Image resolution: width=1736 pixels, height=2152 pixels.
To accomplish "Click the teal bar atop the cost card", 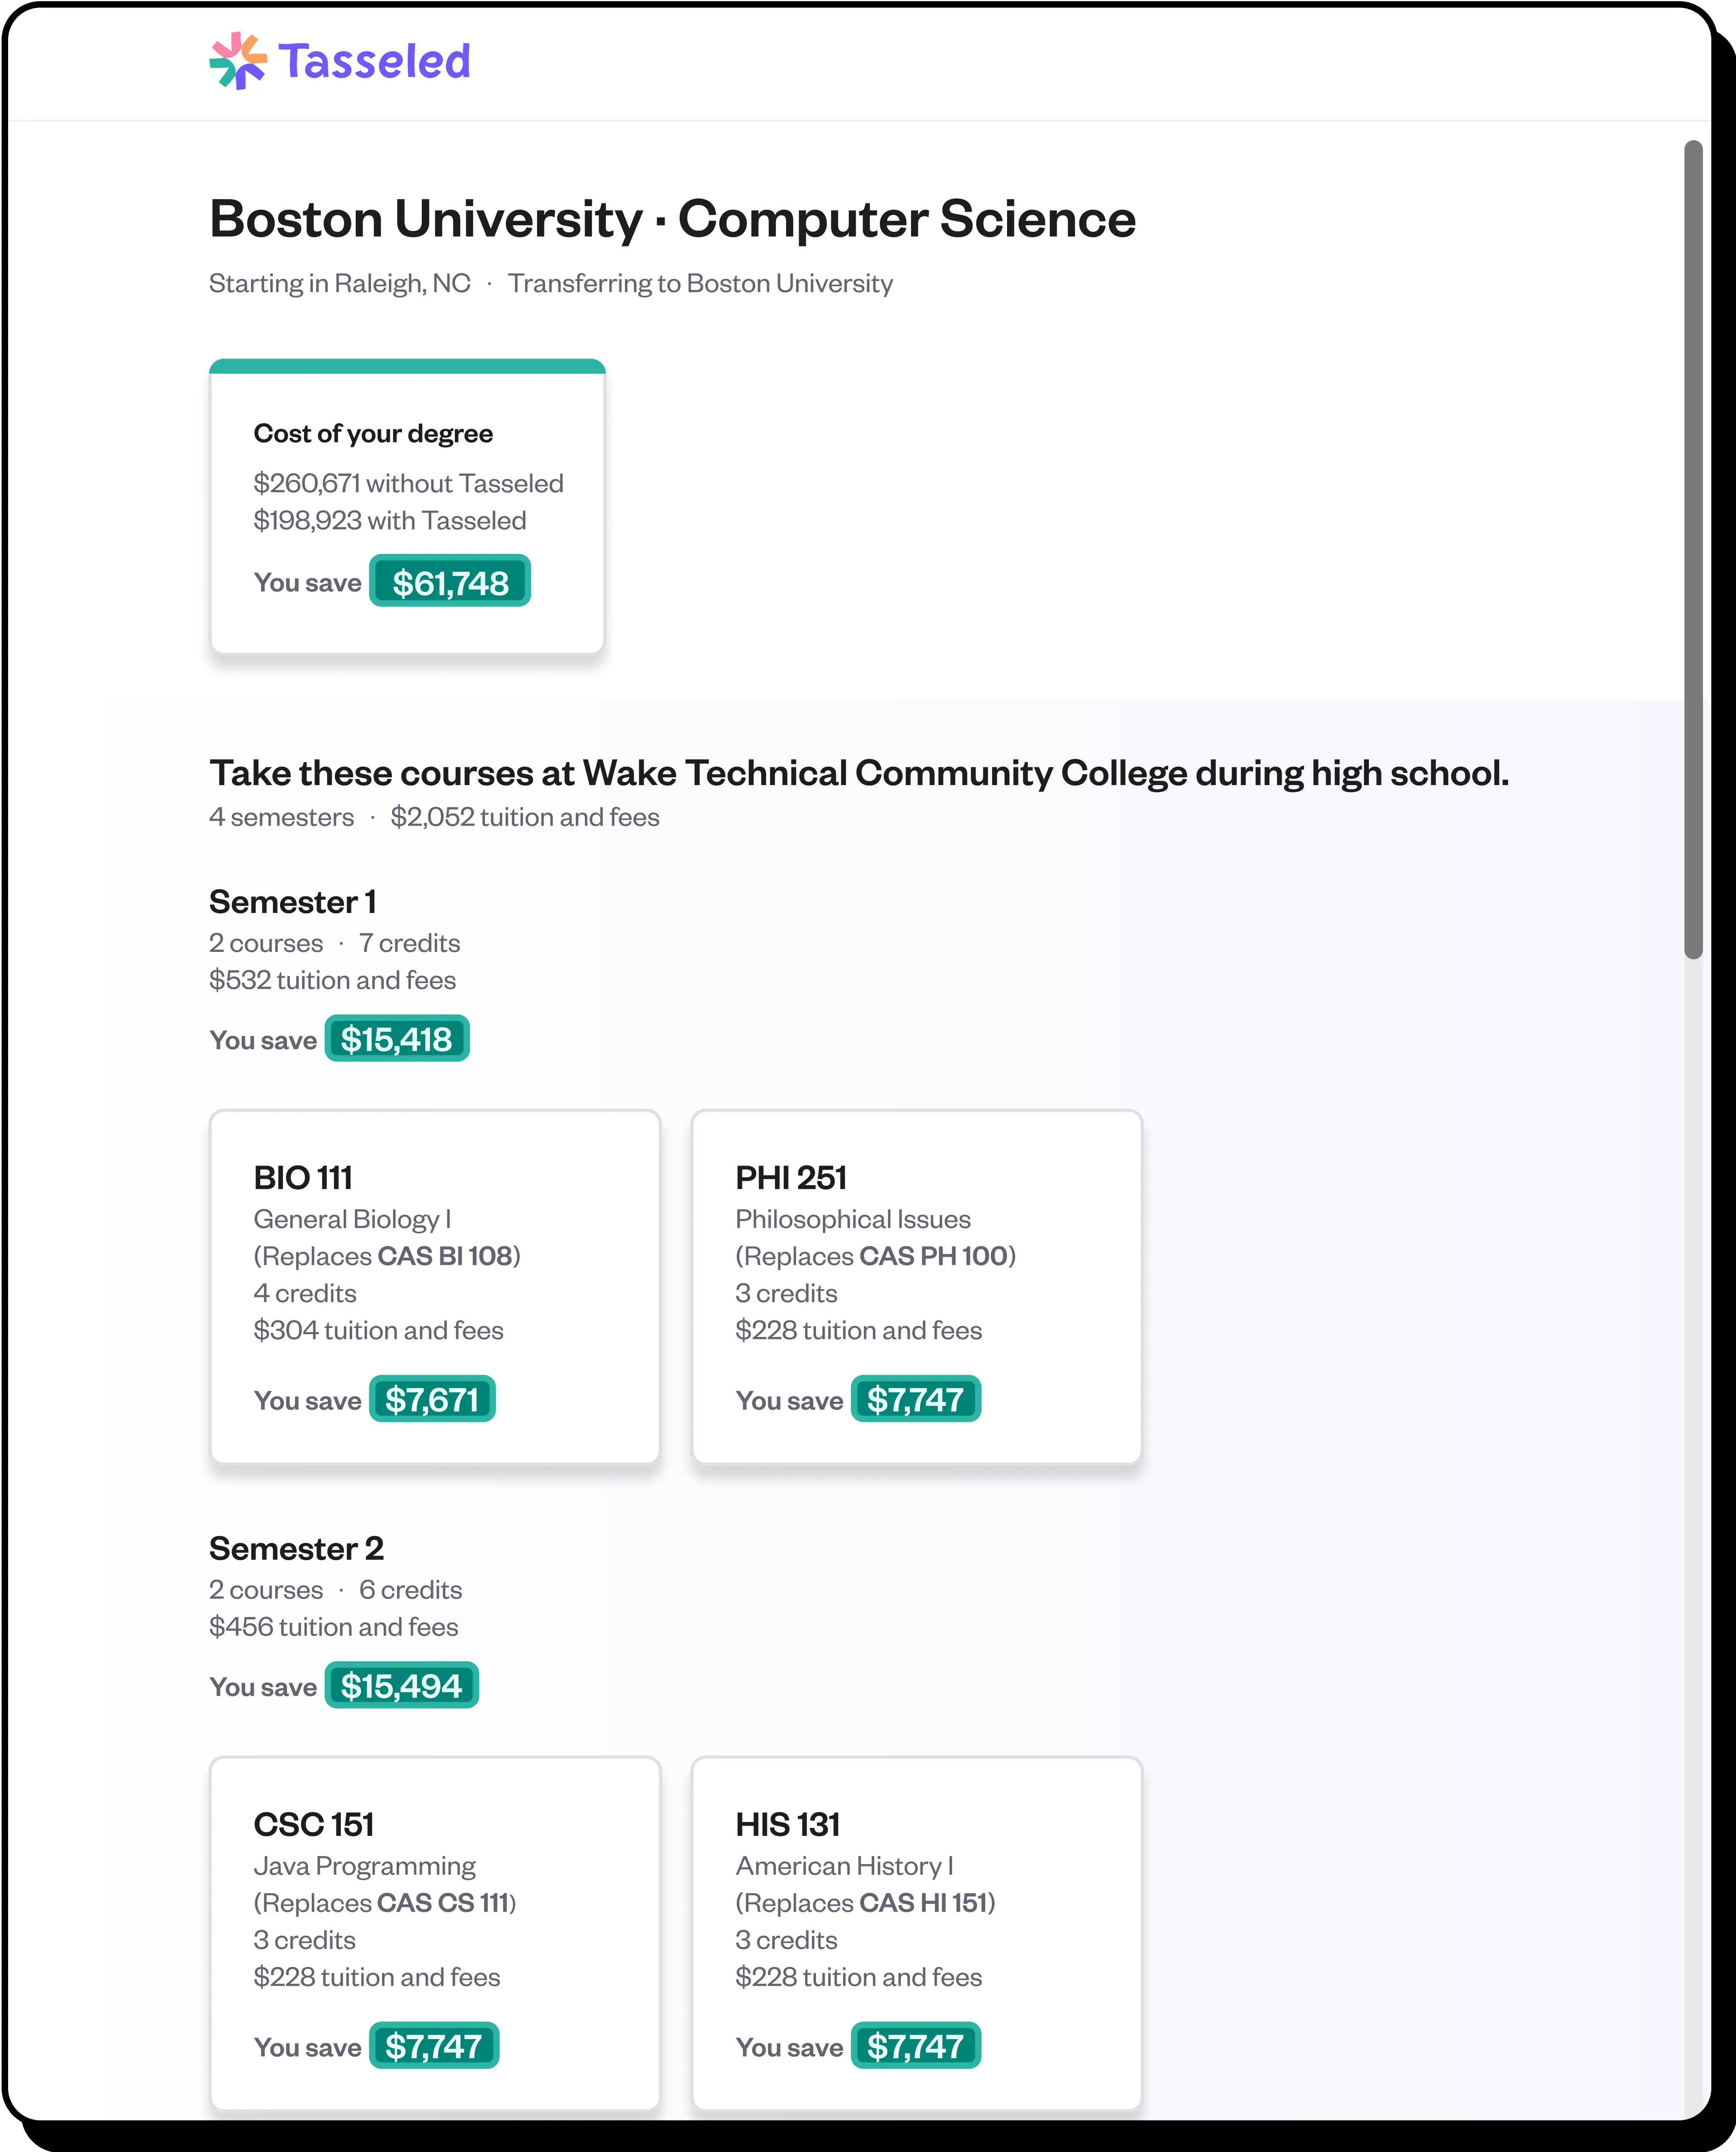I will 407,366.
